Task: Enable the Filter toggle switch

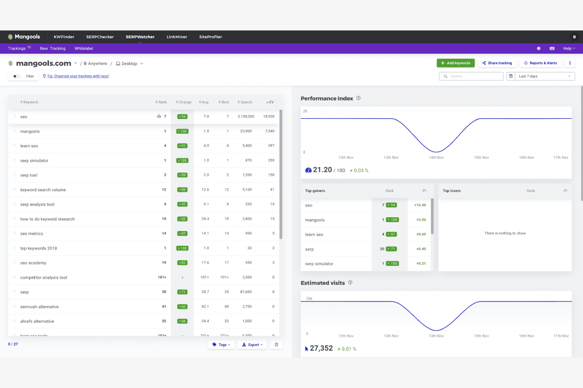Action: point(15,76)
